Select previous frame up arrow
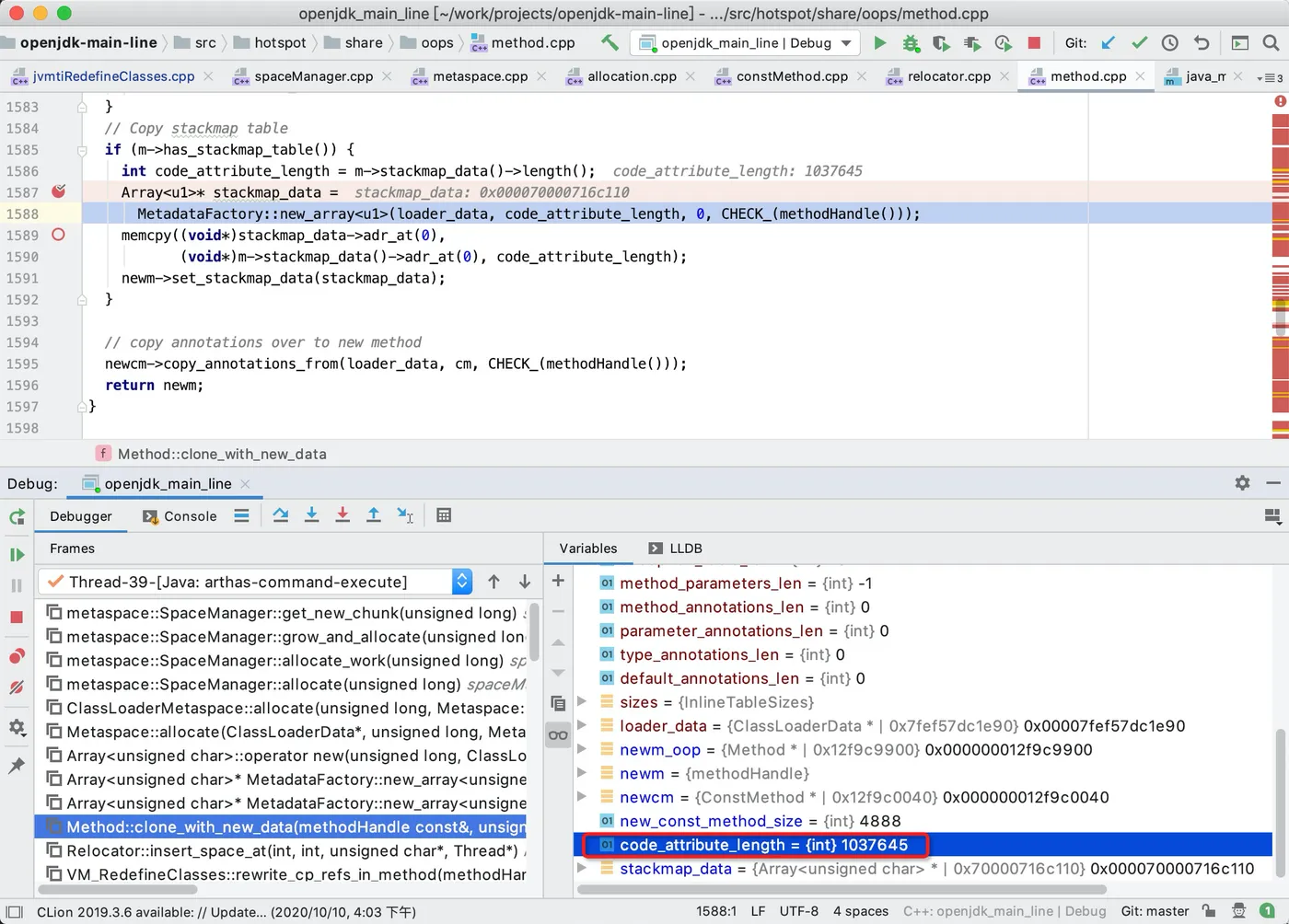 tap(494, 582)
